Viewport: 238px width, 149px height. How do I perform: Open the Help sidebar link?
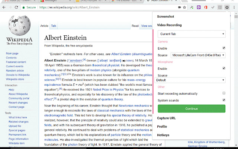tap(11, 90)
